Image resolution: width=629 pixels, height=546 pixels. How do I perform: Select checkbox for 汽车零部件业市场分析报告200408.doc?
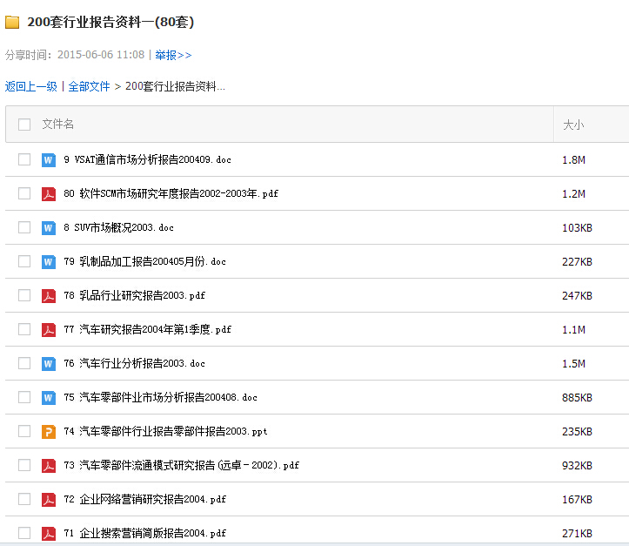24,397
